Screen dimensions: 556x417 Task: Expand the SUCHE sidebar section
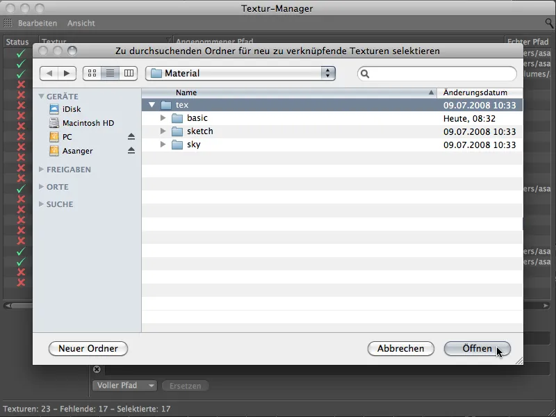[41, 204]
